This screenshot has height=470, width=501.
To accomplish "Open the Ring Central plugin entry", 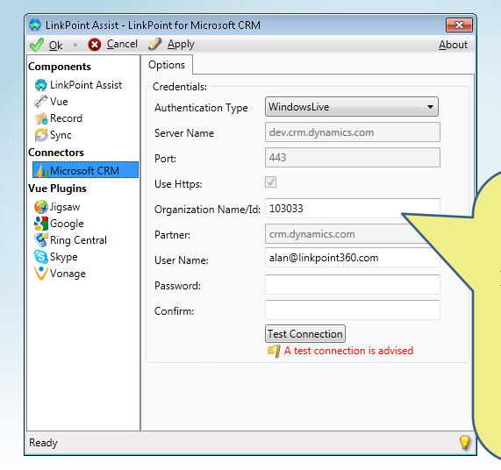I will [x=78, y=240].
